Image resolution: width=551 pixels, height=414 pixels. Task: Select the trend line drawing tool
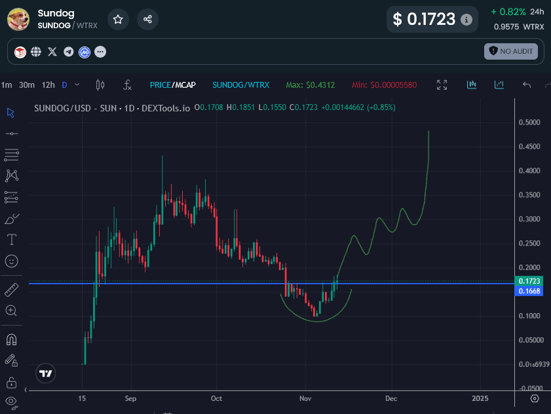(12, 134)
